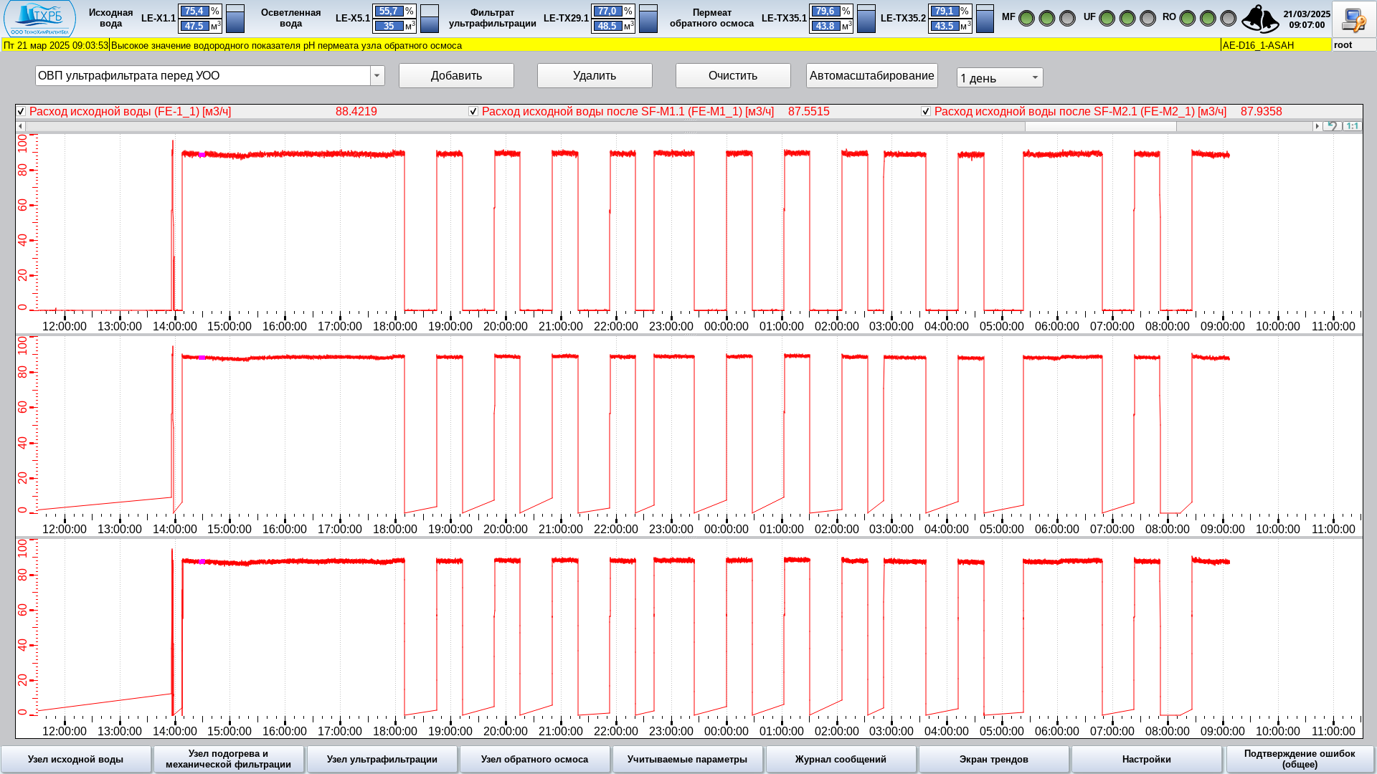Viewport: 1377px width, 774px height.
Task: Open the Экран трендов screen
Action: click(x=994, y=759)
